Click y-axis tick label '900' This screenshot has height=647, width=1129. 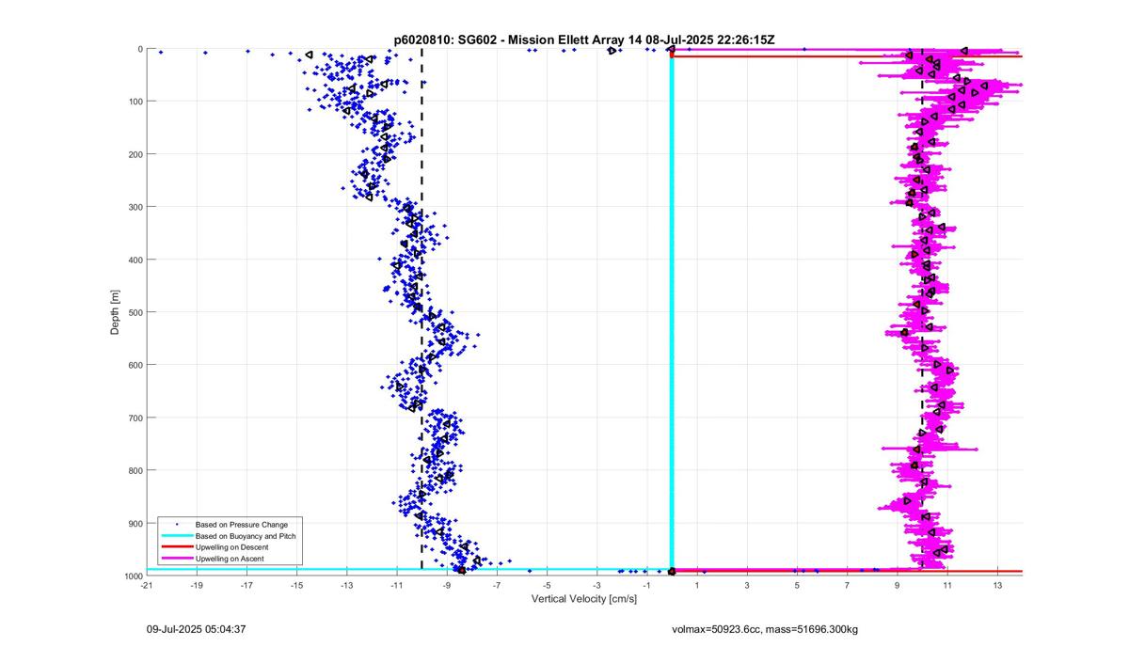(135, 523)
